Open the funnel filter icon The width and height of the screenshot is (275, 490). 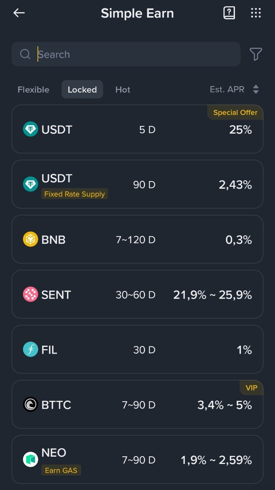pyautogui.click(x=256, y=54)
